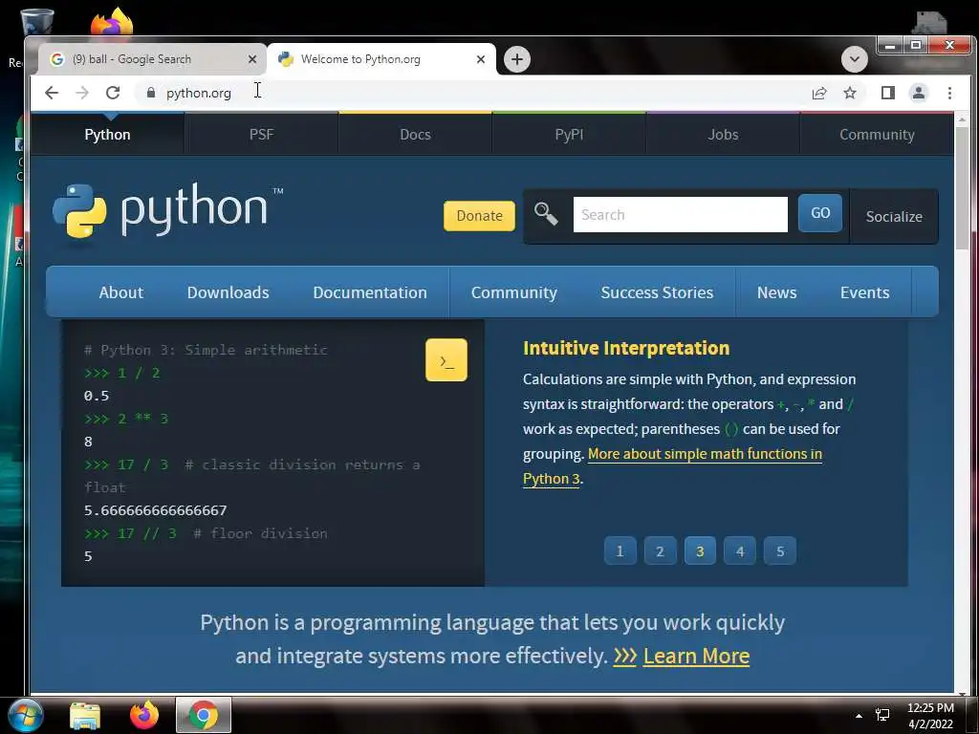Click the scrollbar up arrow

(962, 119)
